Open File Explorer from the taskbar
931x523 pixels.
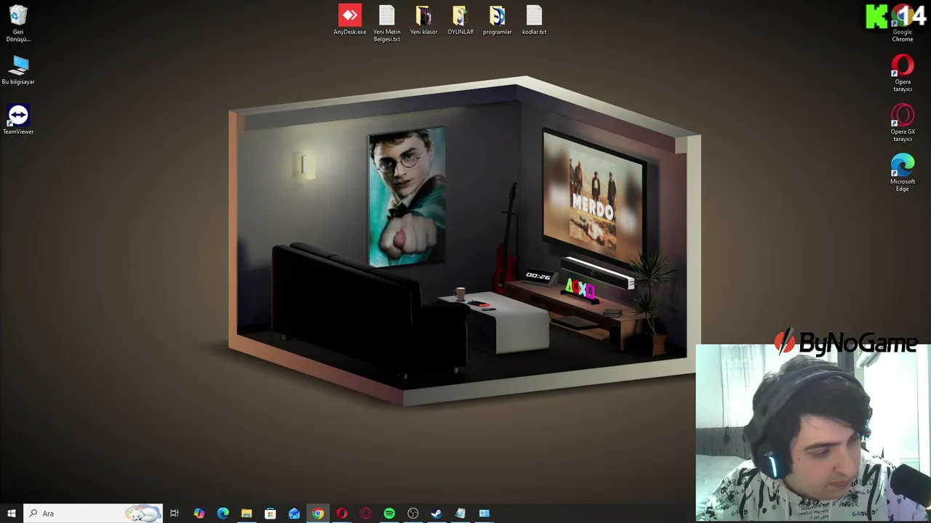[x=247, y=514]
